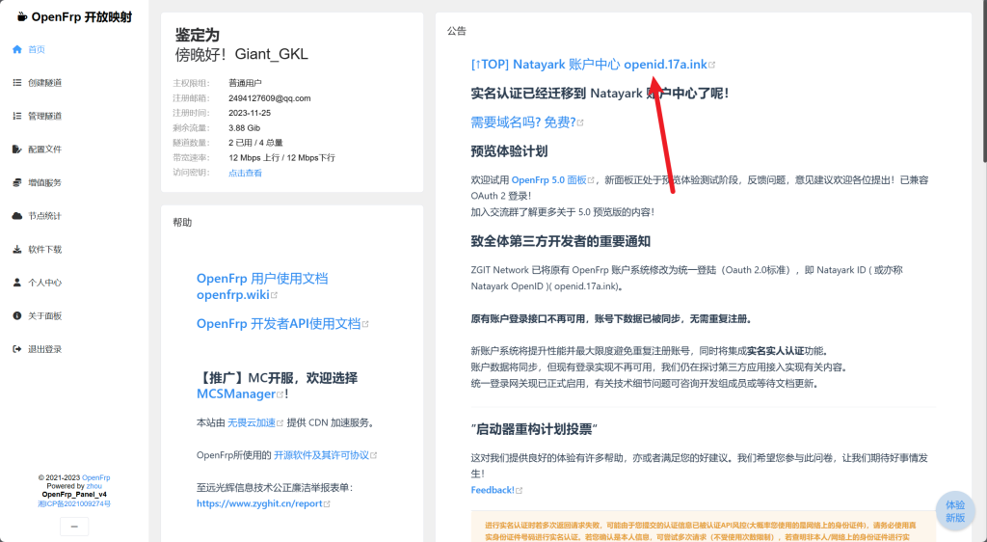Screen dimensions: 987x542
Task: Click the registered email 2494127609@qq.com
Action: tap(270, 98)
